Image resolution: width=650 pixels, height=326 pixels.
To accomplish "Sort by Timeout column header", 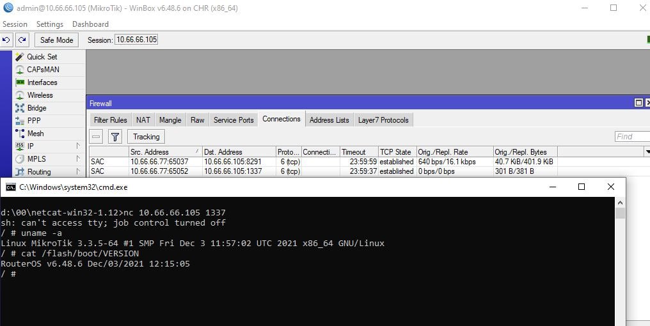I will click(359, 152).
